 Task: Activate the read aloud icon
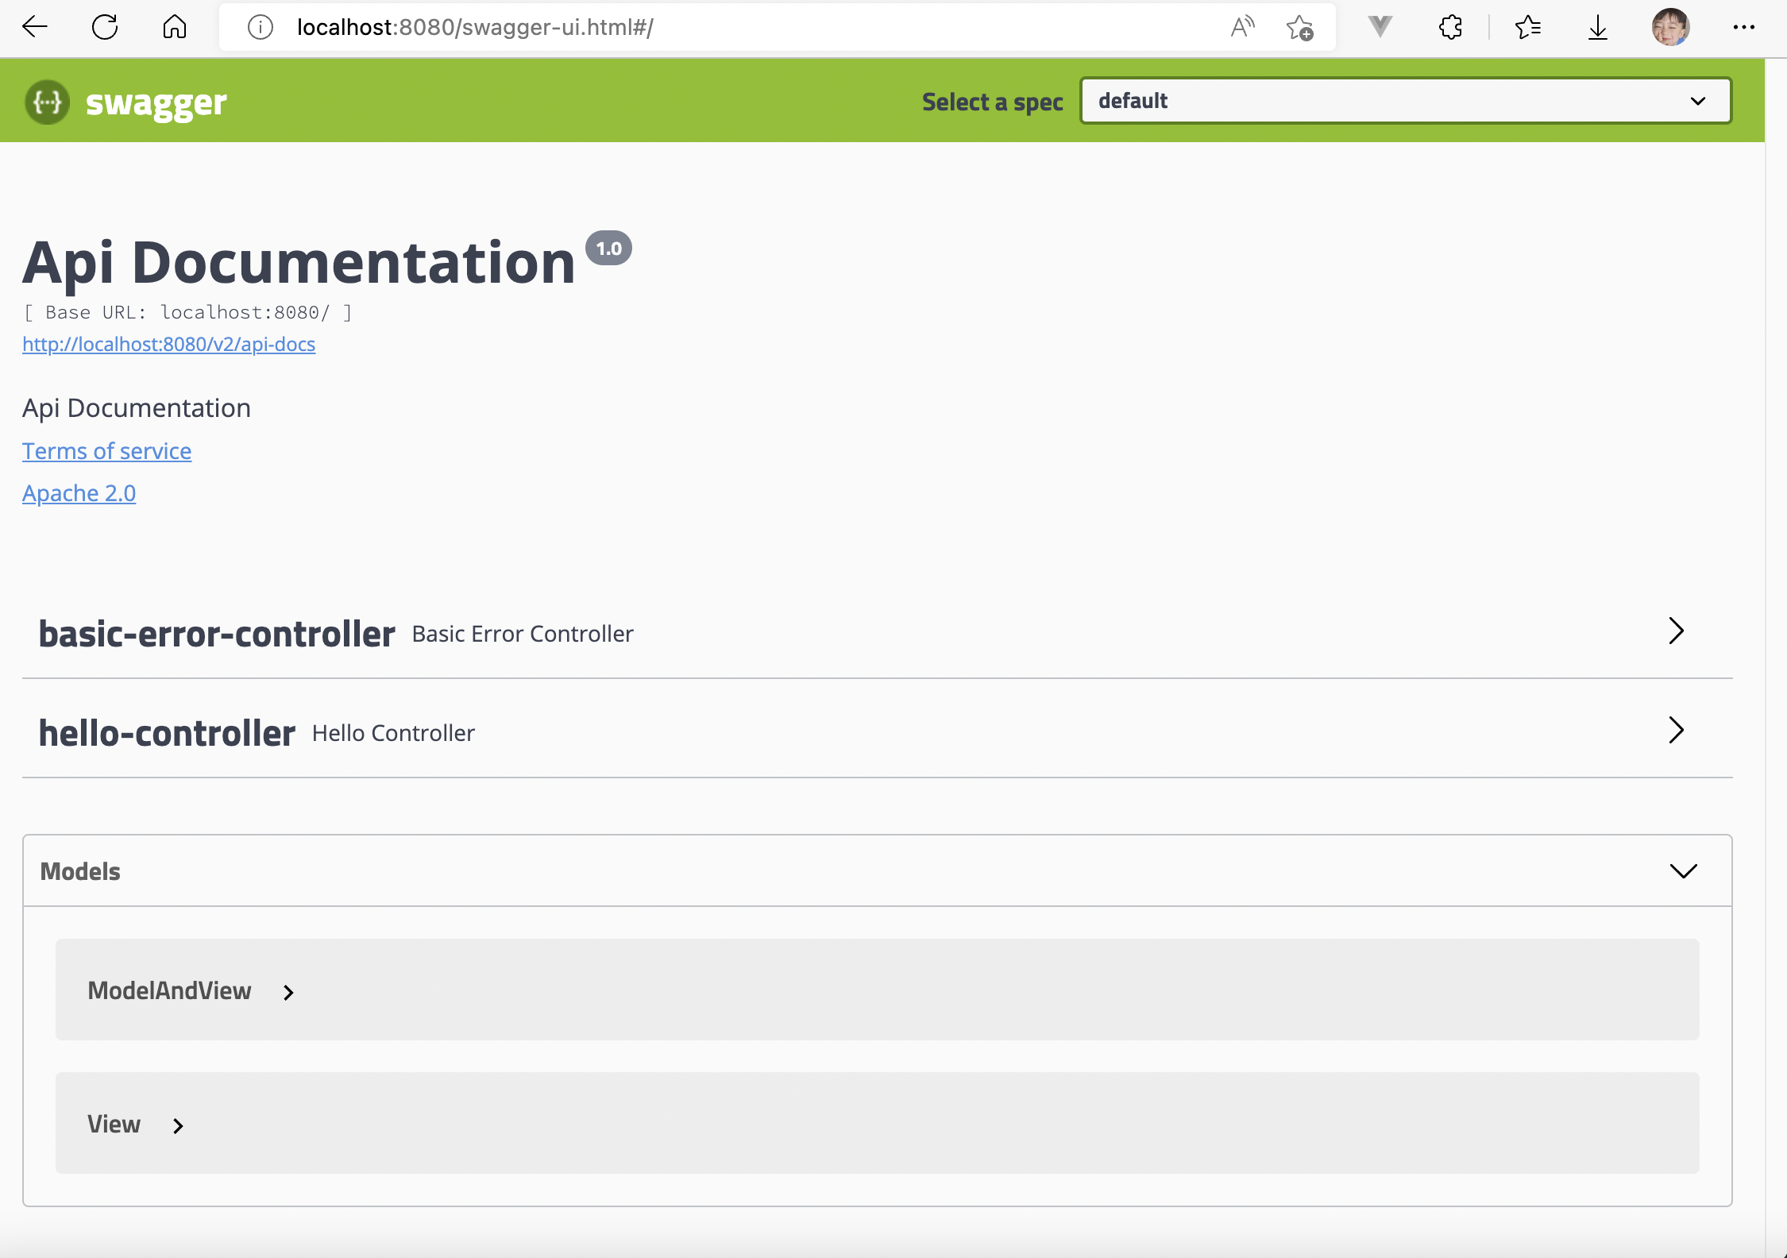[1242, 27]
